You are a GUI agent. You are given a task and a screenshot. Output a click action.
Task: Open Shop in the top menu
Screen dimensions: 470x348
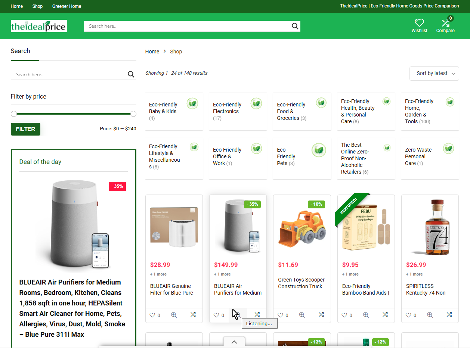pos(37,6)
